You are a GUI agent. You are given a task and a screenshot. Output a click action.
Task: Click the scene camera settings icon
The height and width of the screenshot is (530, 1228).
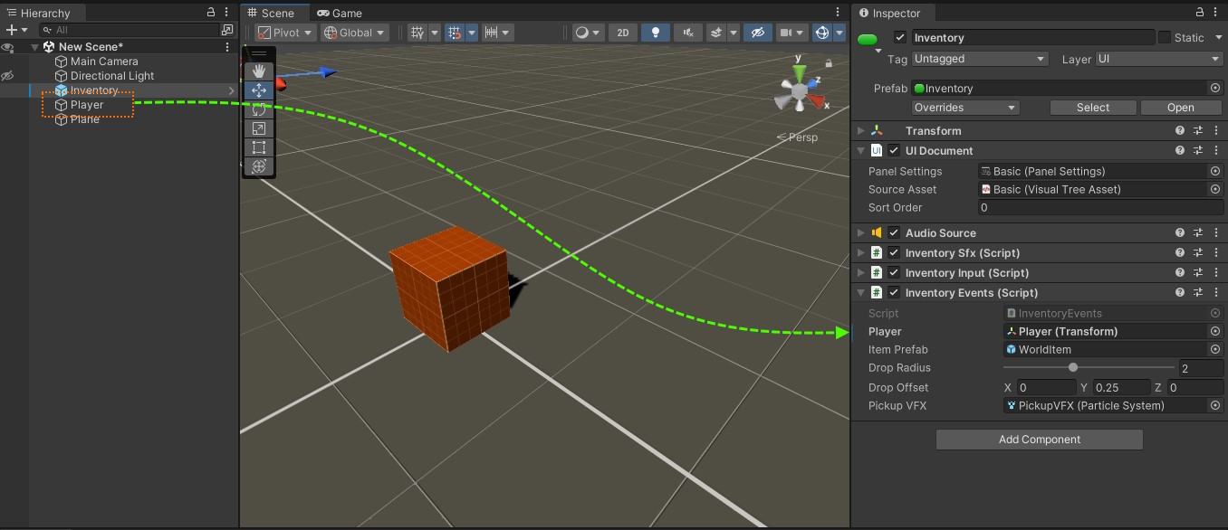787,33
